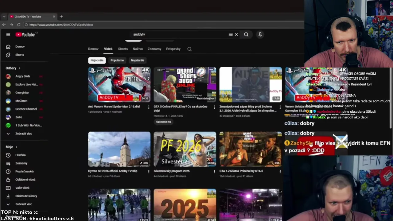
Task: Click the search magnifier button
Action: click(x=246, y=35)
